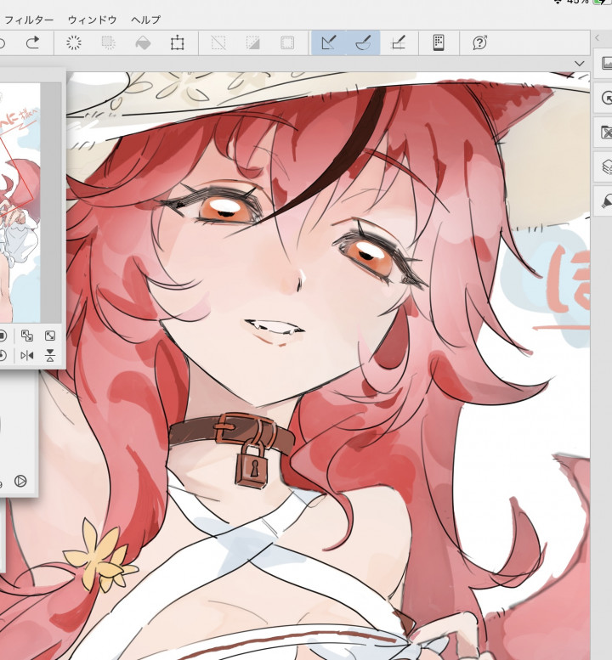The image size is (612, 660).
Task: Collapse the right palette dock arrow
Action: (x=598, y=38)
